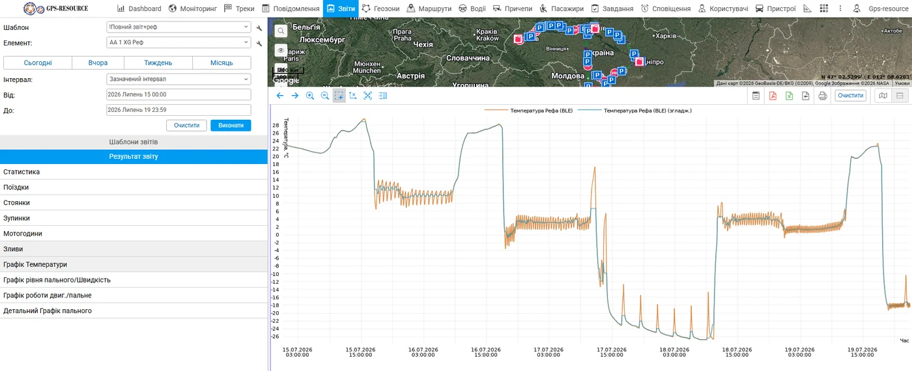
Task: Edit template with wrench icon beside Шаблон
Action: coord(259,28)
